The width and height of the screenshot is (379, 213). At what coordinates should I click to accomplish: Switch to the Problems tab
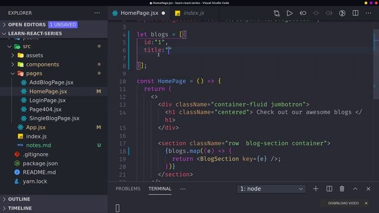(x=128, y=189)
